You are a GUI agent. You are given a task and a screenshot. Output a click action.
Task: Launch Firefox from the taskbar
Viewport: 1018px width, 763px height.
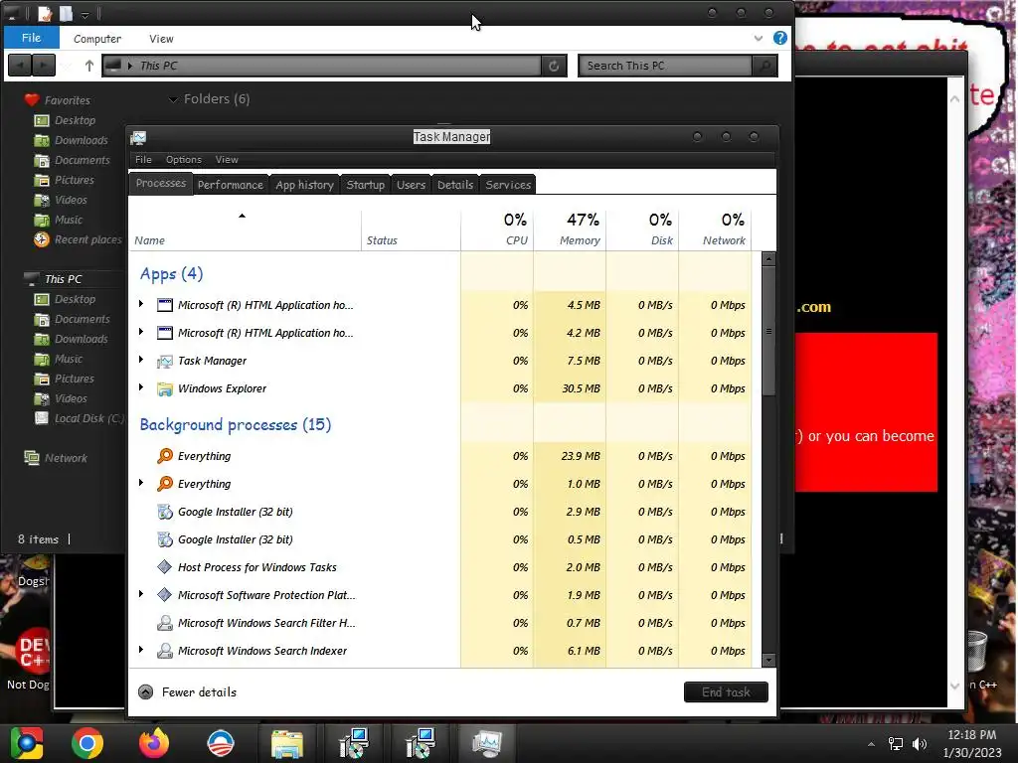pos(154,743)
